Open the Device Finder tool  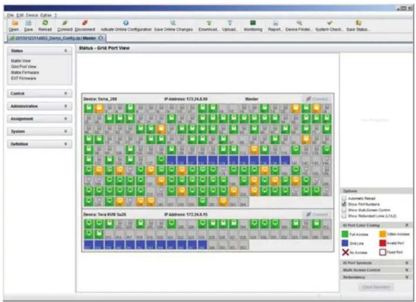click(299, 23)
